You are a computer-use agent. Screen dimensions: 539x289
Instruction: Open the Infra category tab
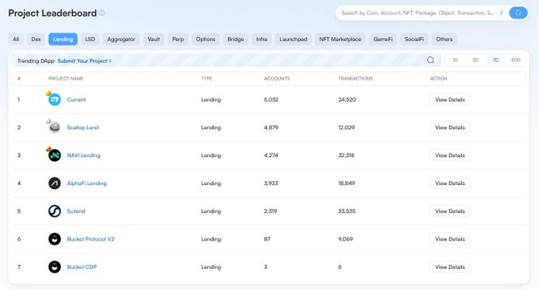click(262, 39)
